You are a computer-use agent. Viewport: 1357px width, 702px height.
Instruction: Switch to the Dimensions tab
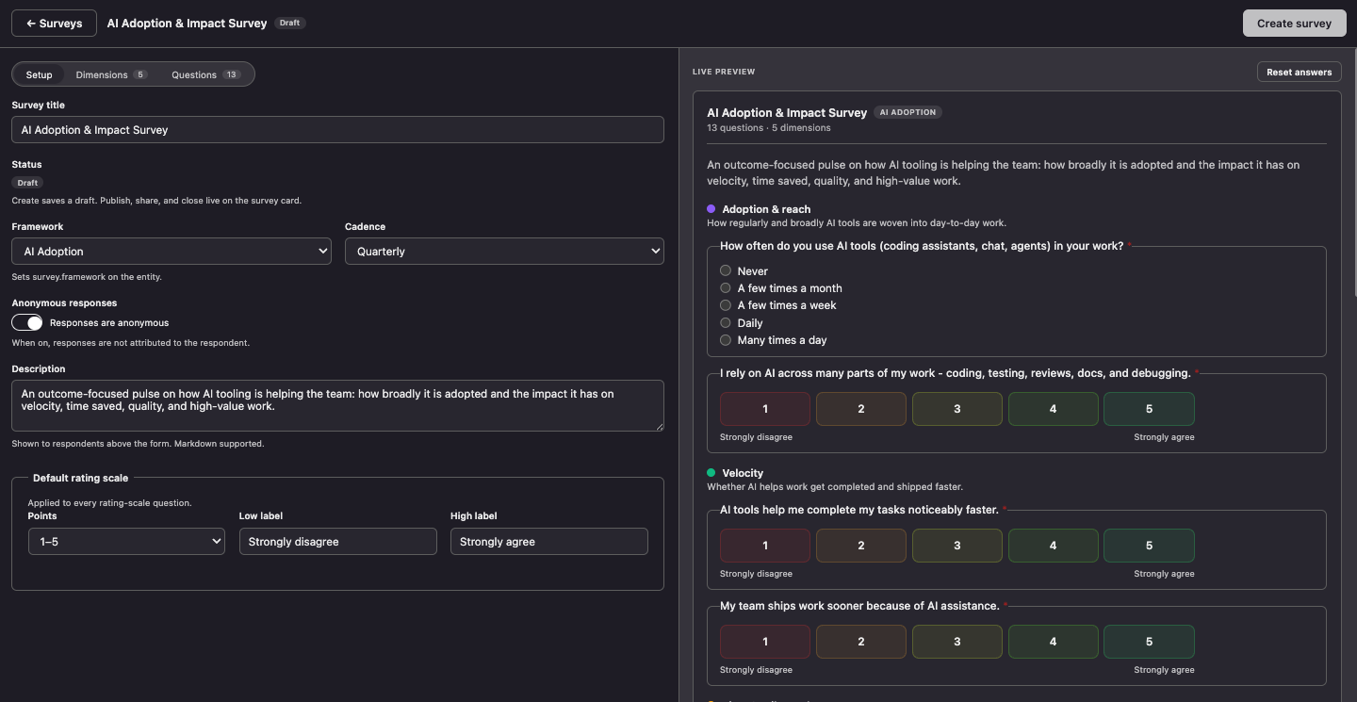111,74
